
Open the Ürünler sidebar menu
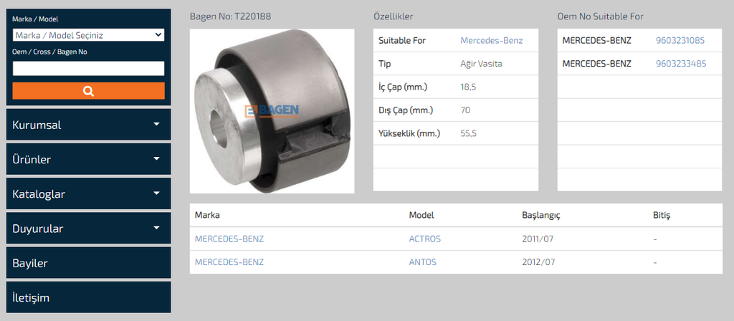coord(88,159)
